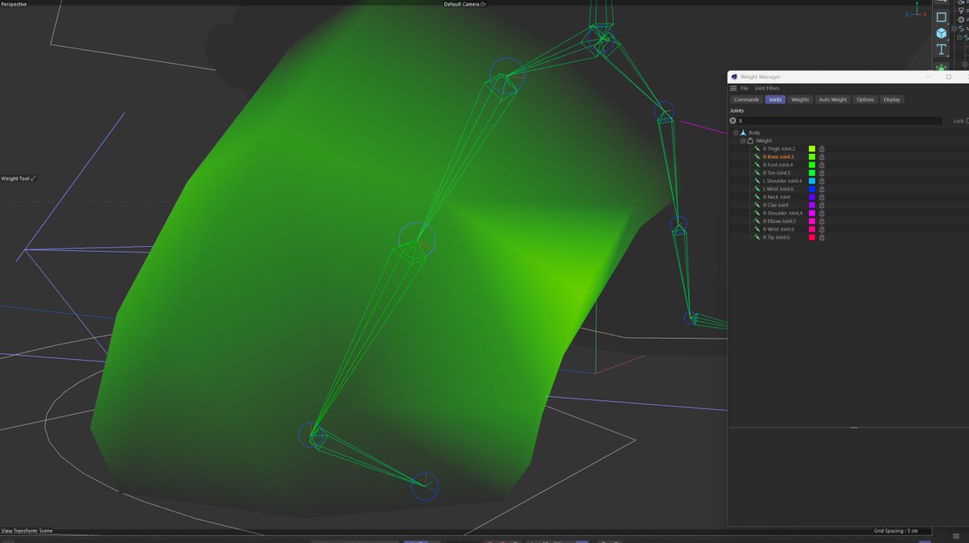Click the Weight Tool brush icon
Screen dimensions: 969x543
33,178
